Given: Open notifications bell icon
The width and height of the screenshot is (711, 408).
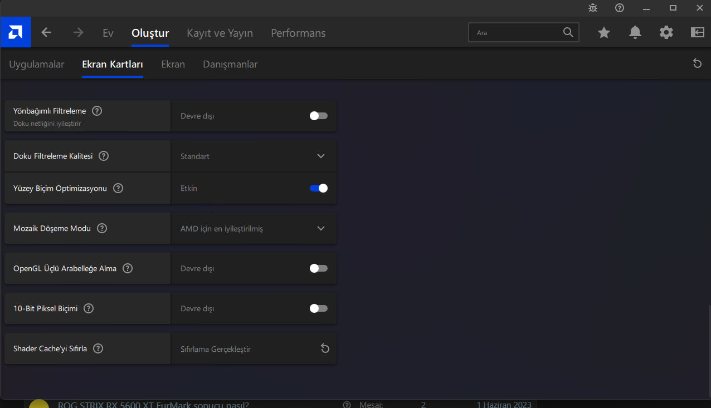Looking at the screenshot, I should 635,33.
